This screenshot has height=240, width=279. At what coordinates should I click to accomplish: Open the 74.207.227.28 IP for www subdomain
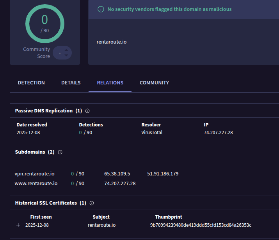(120, 184)
